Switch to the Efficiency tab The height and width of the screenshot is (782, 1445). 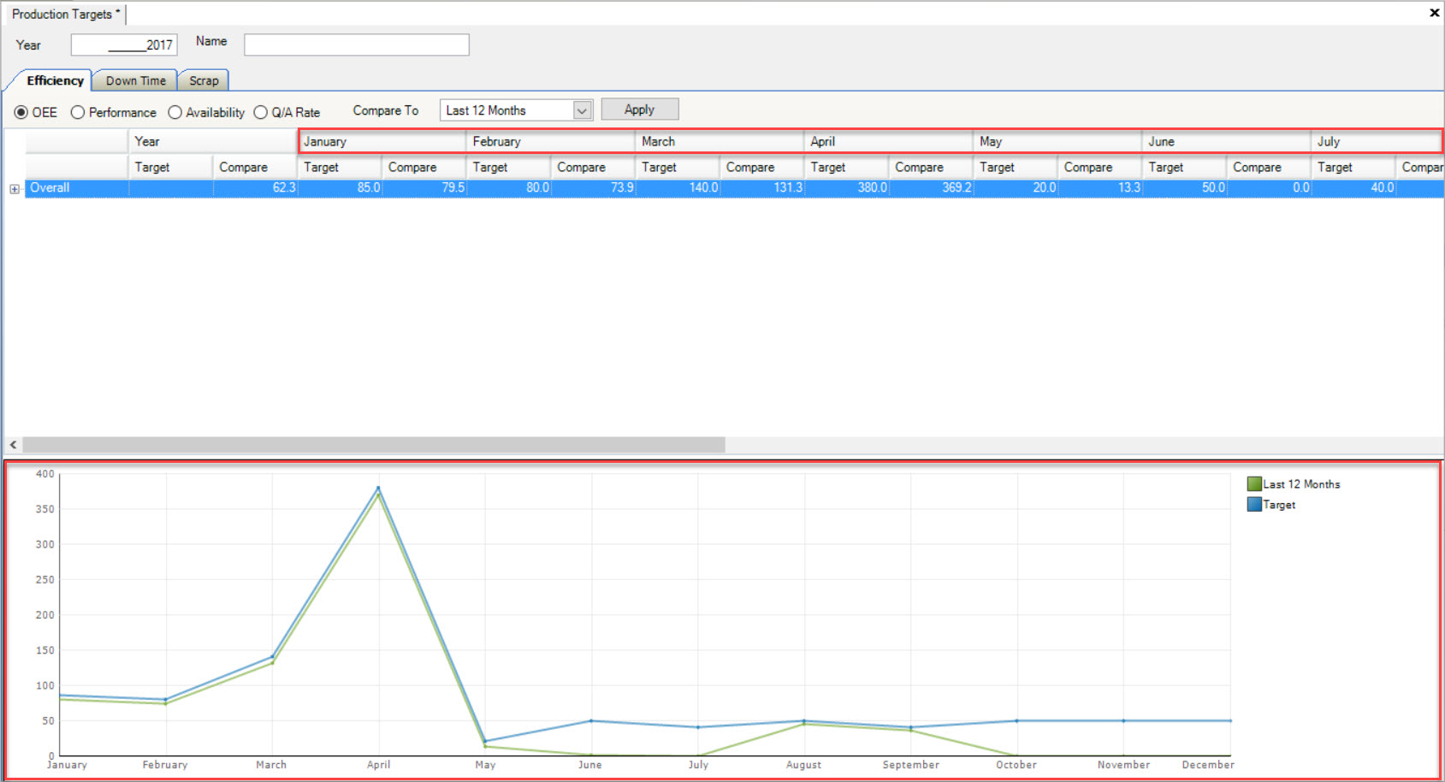pos(55,80)
